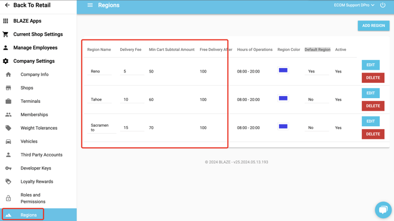Edit the Reno region
The width and height of the screenshot is (394, 221).
click(371, 65)
